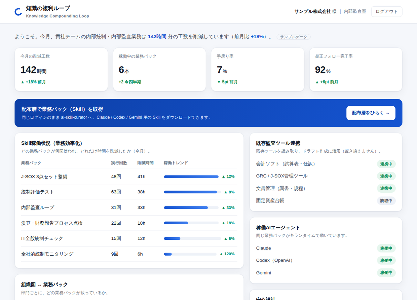Click the ▲ +18% 前月 indicator

coord(33,82)
